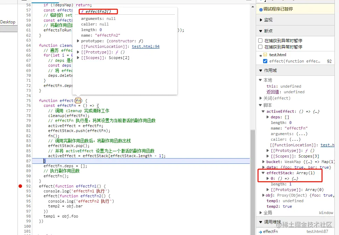Collapse the 断点 breakpoints section
The height and width of the screenshot is (235, 339).
(261, 31)
